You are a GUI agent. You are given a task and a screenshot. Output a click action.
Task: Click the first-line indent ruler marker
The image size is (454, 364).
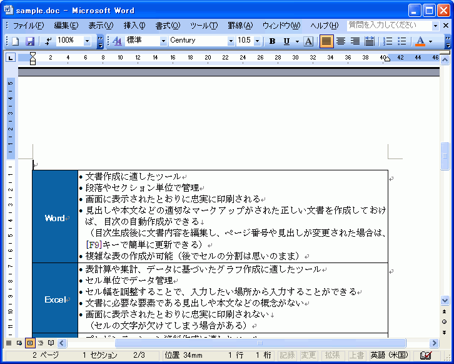[33, 55]
